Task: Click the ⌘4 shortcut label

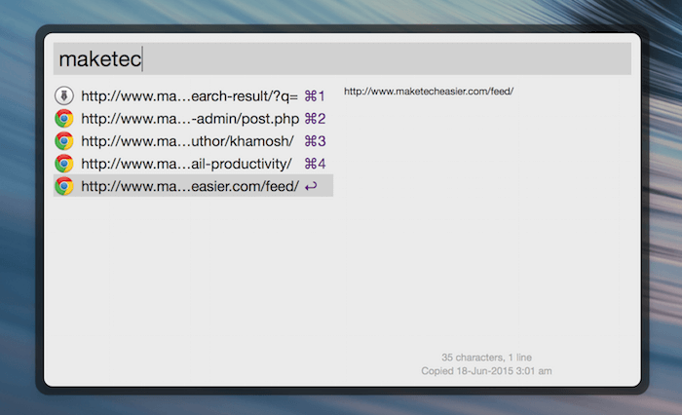Action: 315,164
